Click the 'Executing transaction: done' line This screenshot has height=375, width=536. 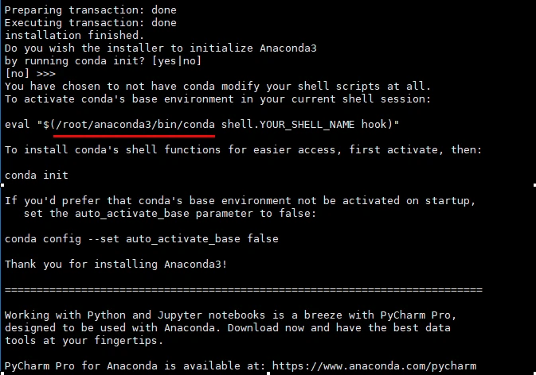pos(91,23)
